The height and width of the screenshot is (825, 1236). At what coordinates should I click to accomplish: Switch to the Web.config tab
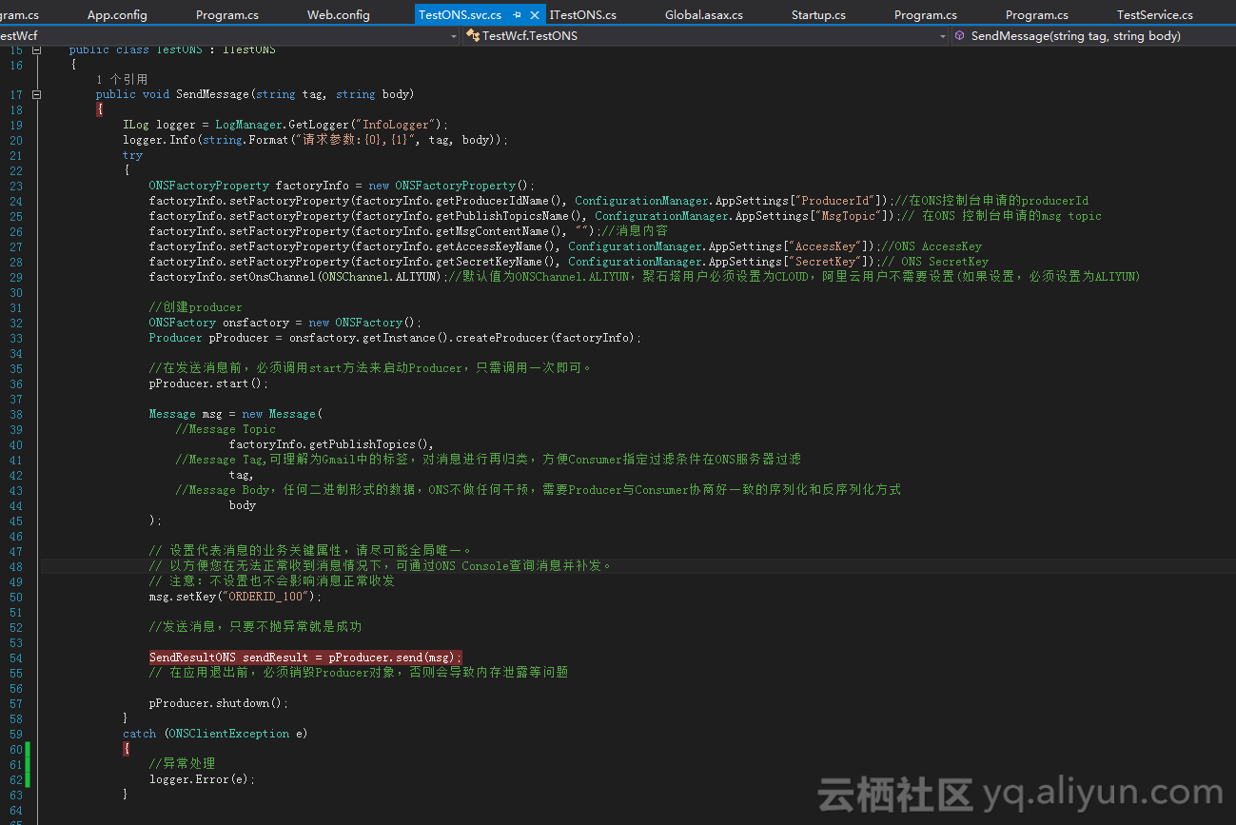(x=339, y=15)
